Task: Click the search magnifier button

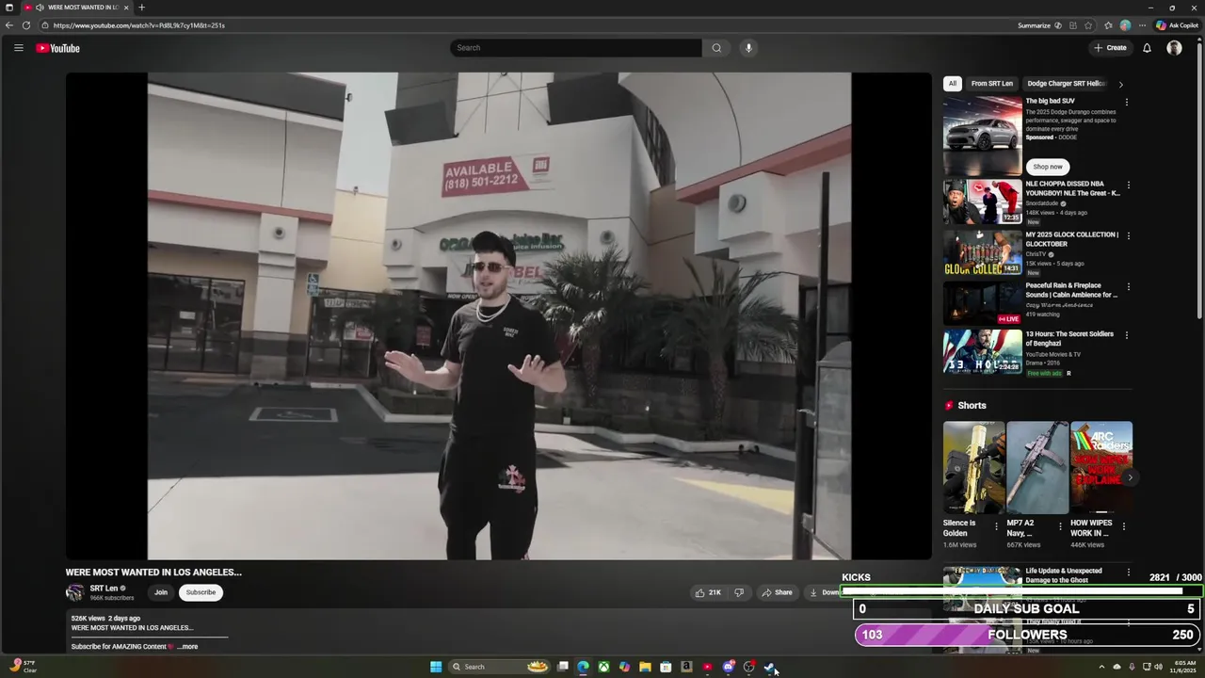Action: [716, 48]
